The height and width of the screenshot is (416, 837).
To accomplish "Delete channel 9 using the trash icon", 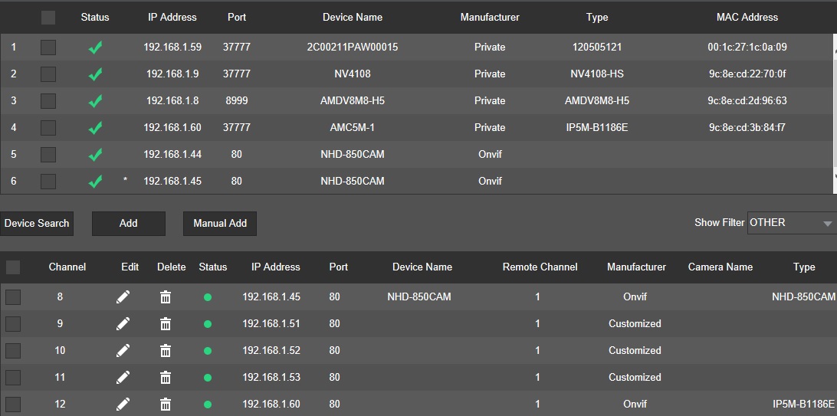I will 166,324.
